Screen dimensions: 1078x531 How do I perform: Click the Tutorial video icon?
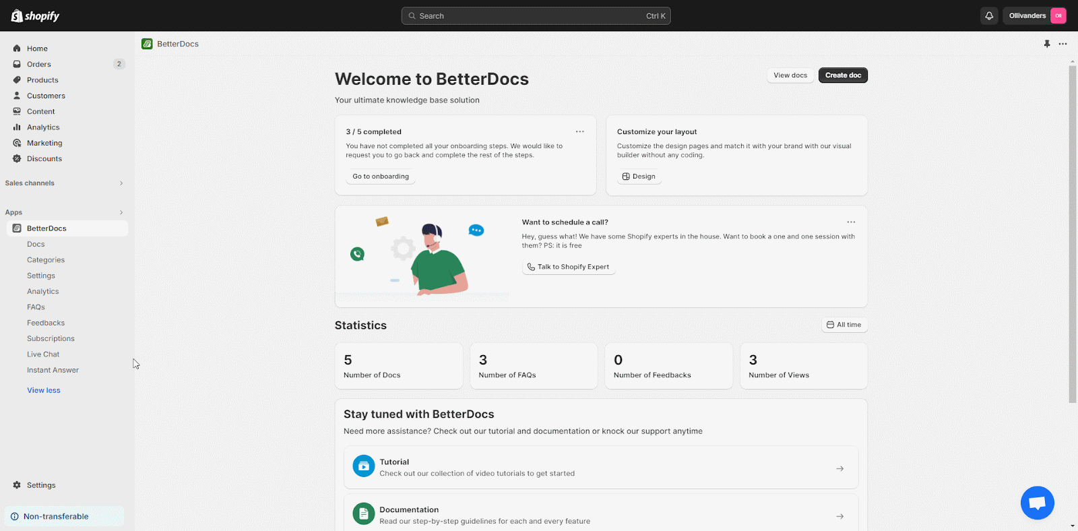tap(364, 466)
